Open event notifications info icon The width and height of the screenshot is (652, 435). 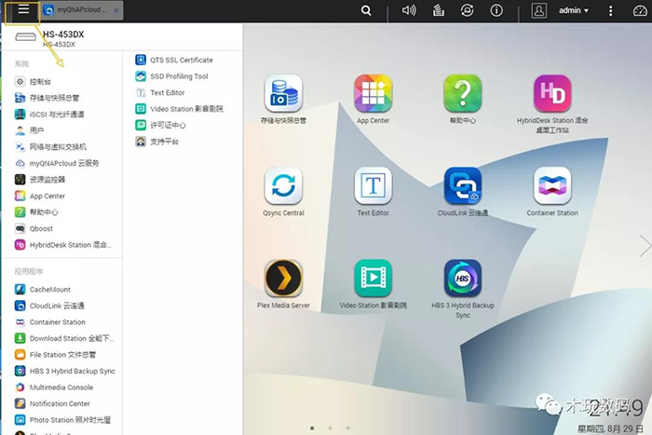[496, 10]
